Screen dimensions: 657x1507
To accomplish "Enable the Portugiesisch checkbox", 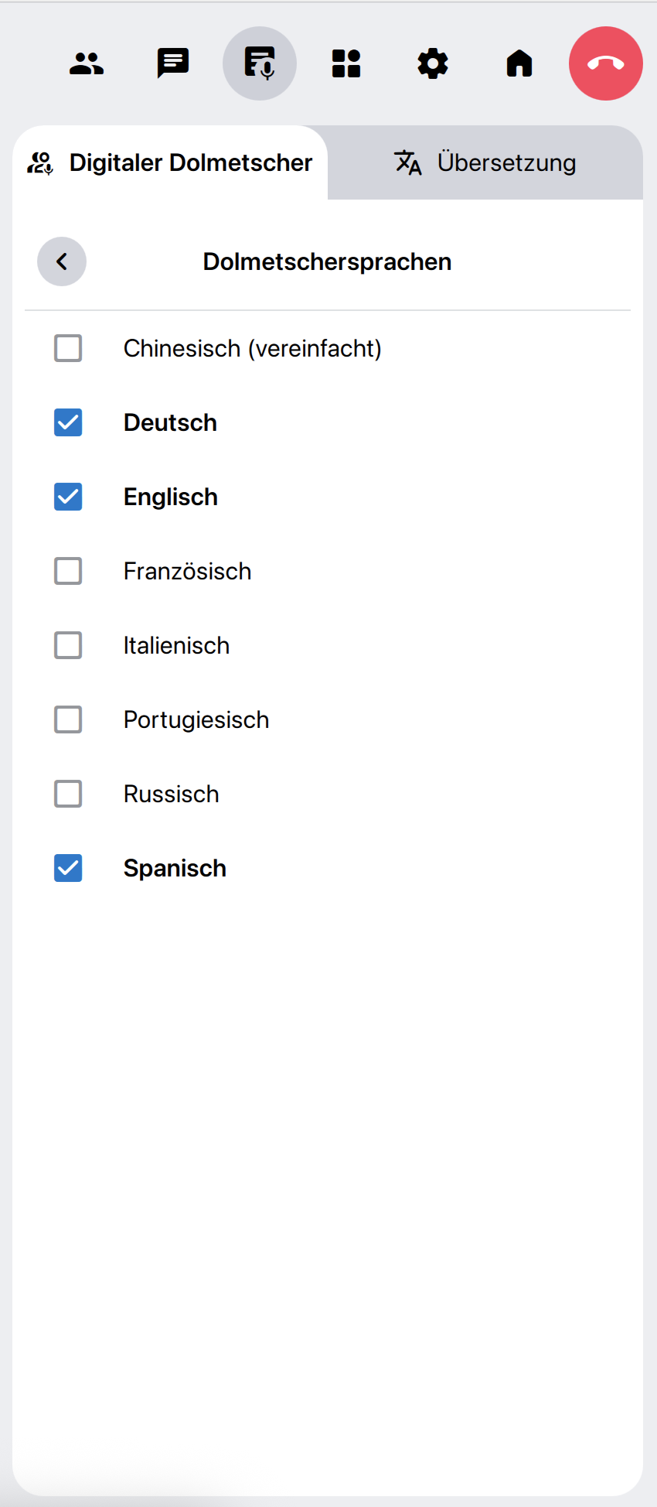I will click(68, 719).
